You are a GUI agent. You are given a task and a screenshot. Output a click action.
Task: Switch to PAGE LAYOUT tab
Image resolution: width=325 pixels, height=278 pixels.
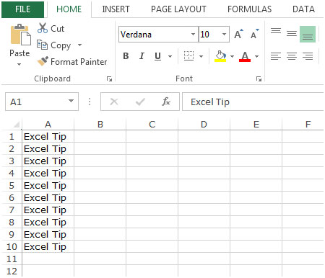[x=178, y=9]
